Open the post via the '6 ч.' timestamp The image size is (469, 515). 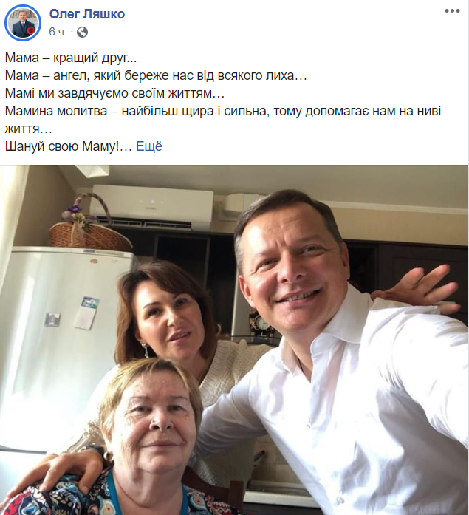click(58, 32)
